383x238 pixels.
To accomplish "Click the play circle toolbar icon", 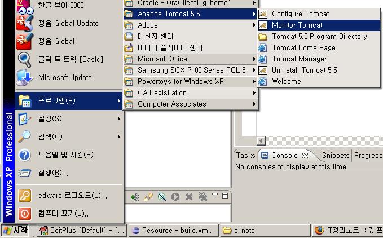I will tap(175, 197).
